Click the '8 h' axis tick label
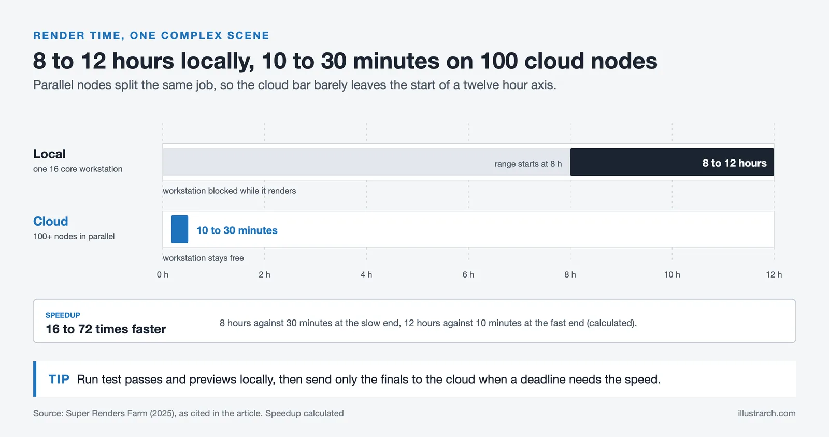The width and height of the screenshot is (829, 437). click(570, 275)
